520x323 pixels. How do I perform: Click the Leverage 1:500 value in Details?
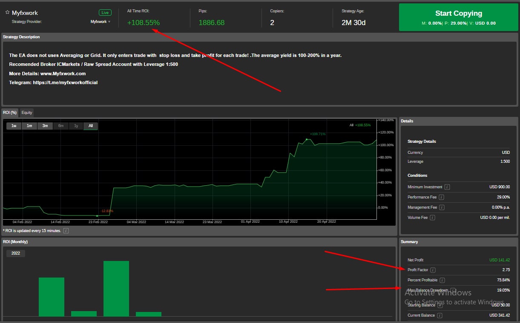click(505, 161)
